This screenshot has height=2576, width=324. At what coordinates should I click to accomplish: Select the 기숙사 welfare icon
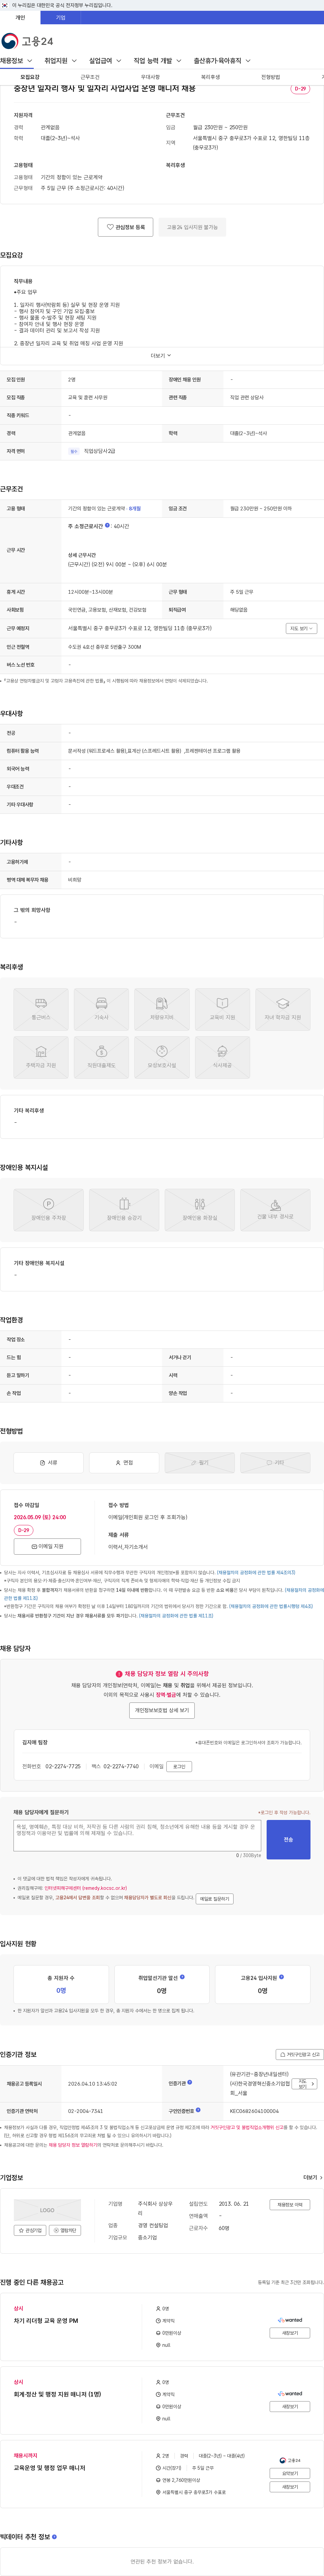pos(101,1009)
